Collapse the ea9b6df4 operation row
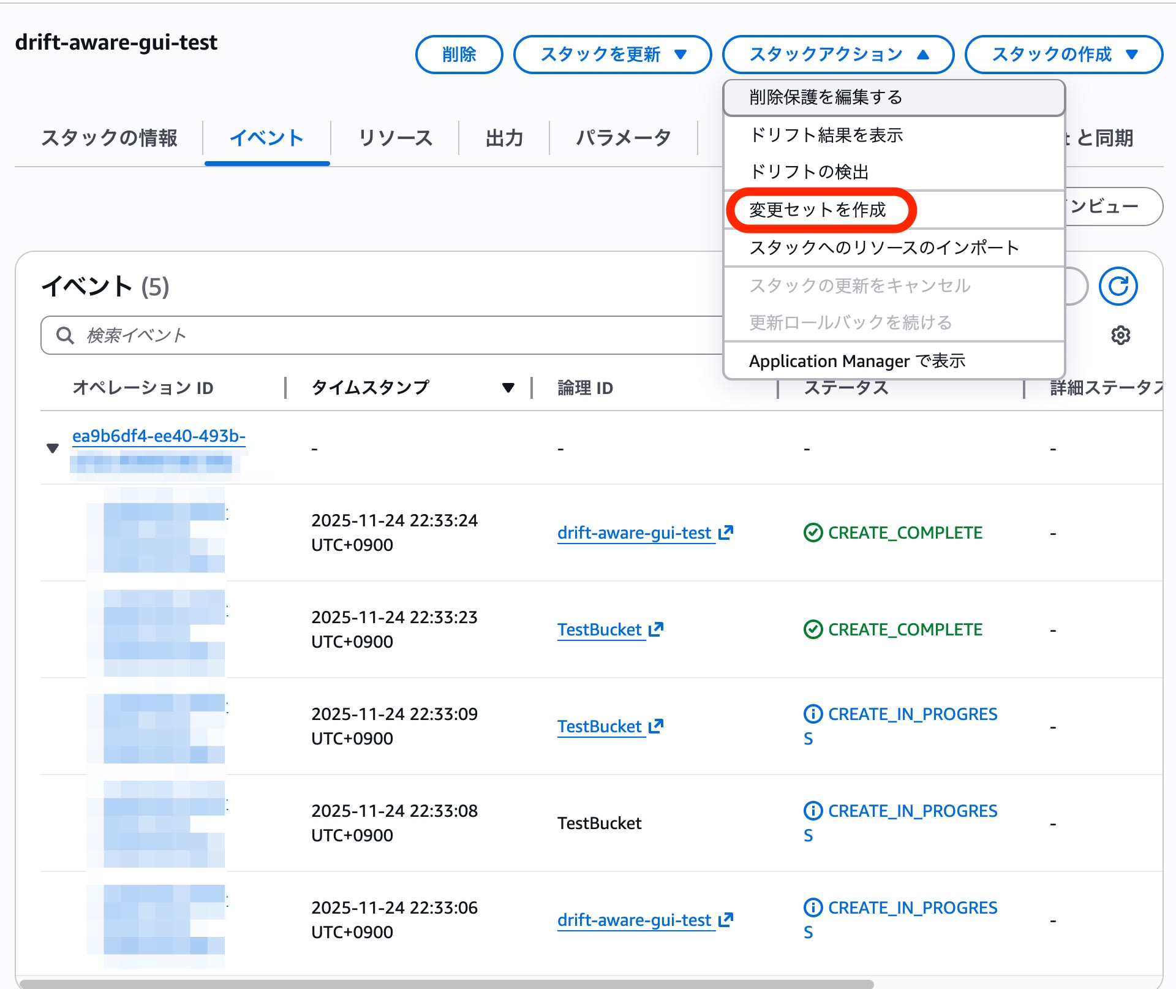This screenshot has width=1176, height=989. (53, 448)
